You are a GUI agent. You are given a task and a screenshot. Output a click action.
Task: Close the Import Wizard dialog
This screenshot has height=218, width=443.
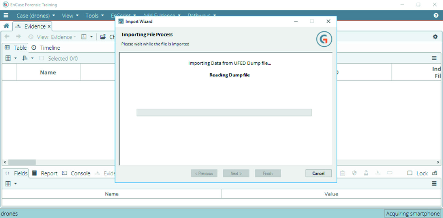[x=328, y=21]
